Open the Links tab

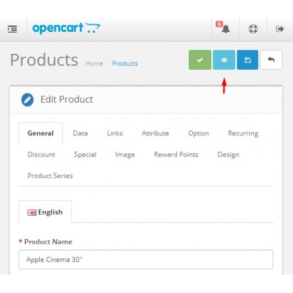115,133
